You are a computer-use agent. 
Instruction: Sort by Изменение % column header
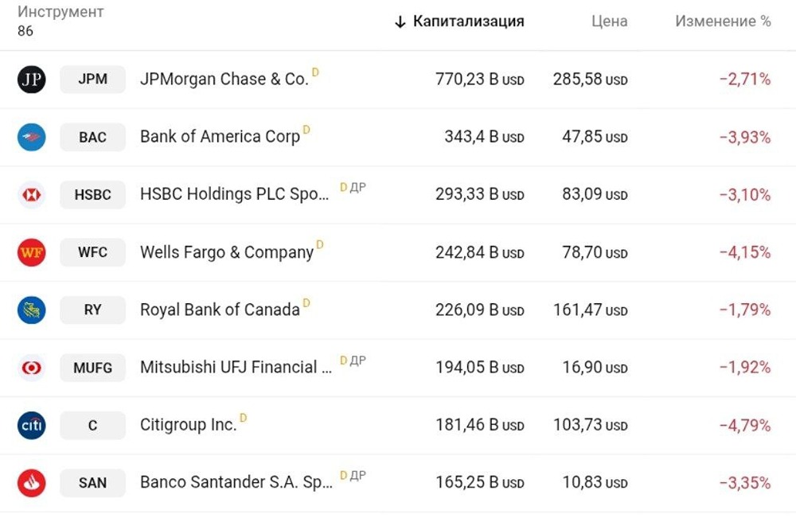click(x=723, y=21)
